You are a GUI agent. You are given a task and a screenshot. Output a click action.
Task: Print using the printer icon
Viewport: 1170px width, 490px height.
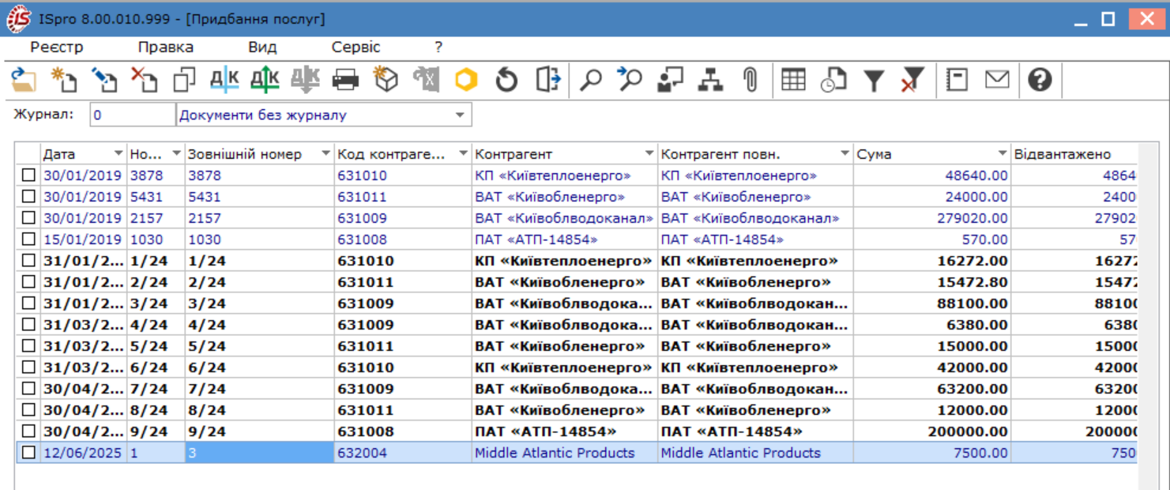pos(345,80)
